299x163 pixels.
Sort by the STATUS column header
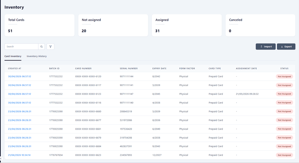coord(284,69)
